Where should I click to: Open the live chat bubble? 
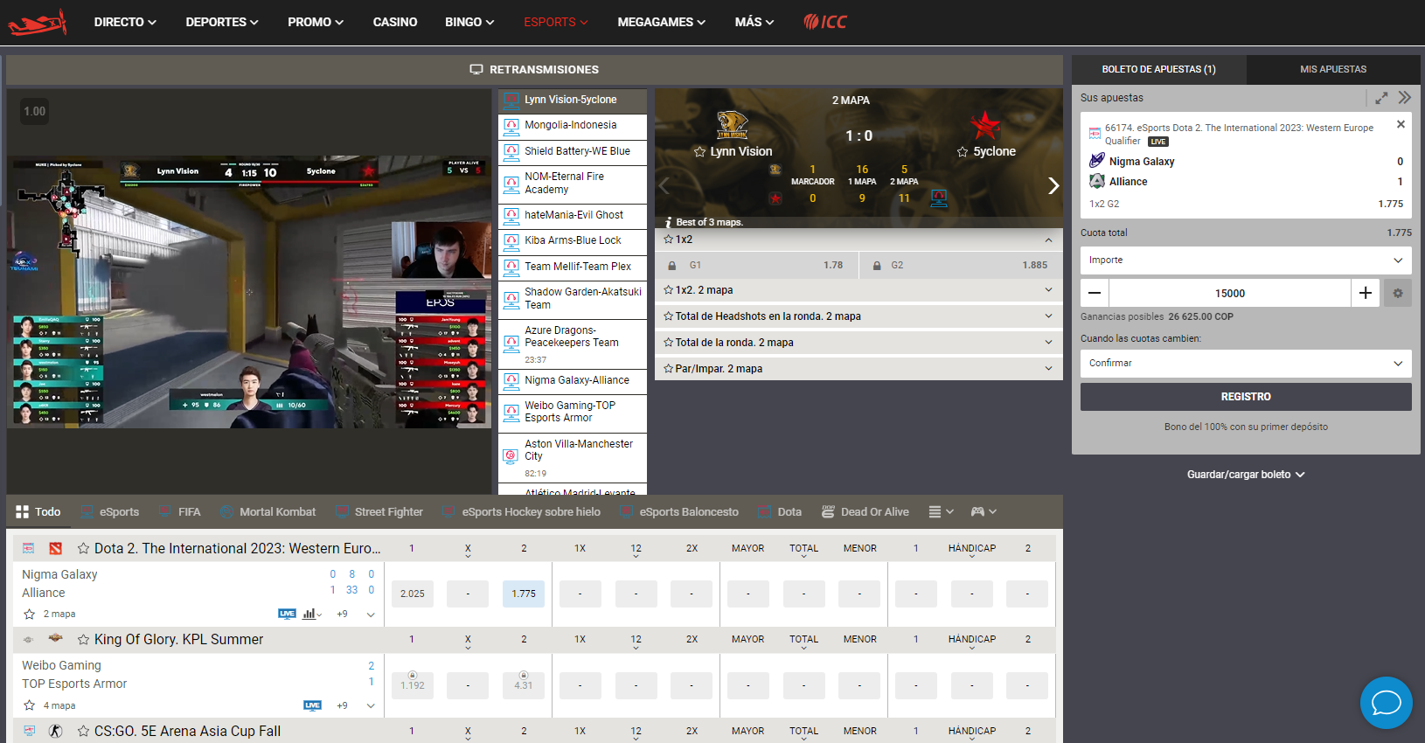[x=1387, y=703]
